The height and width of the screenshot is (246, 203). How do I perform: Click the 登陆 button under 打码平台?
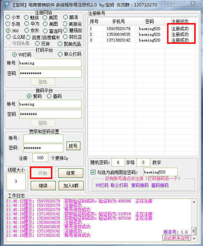[x=43, y=82]
